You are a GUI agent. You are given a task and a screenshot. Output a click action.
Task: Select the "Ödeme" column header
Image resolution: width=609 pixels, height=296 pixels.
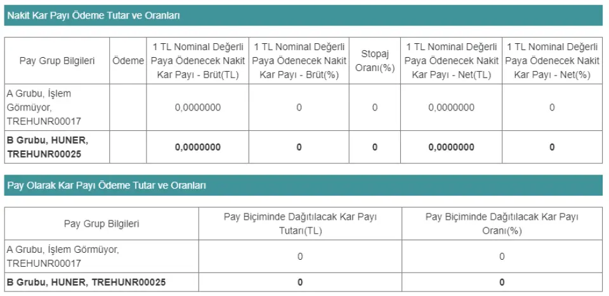point(128,60)
